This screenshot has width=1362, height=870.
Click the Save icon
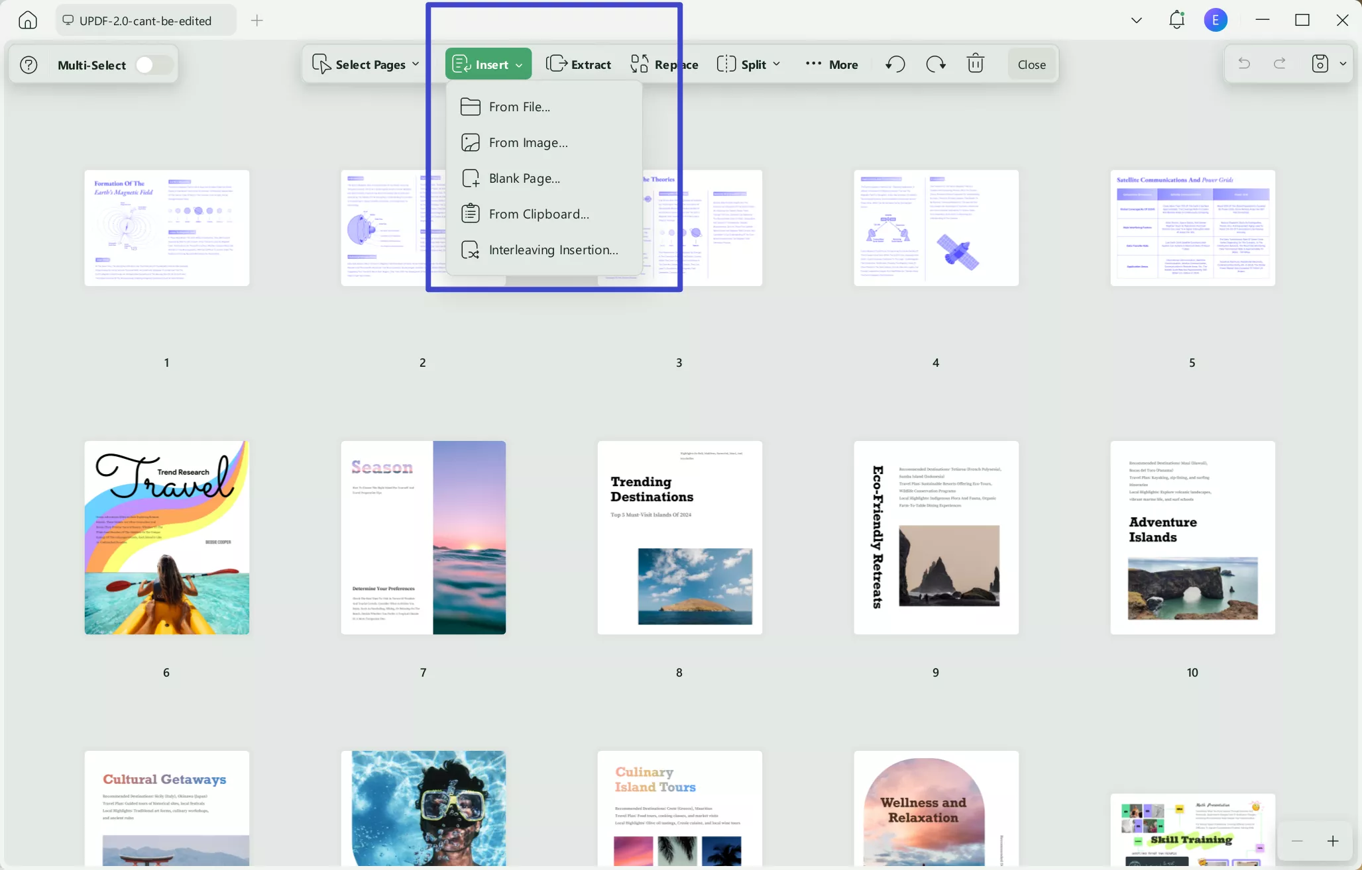click(1319, 64)
